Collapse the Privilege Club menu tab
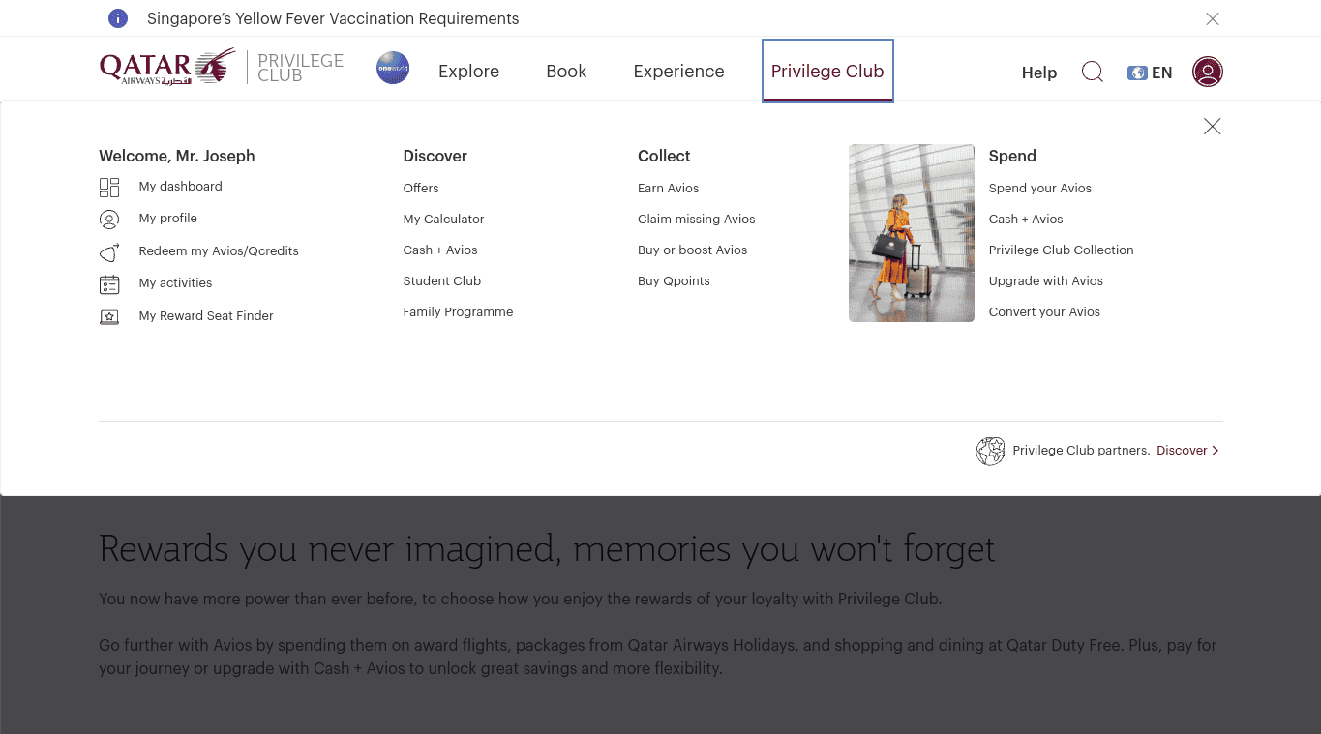 [827, 71]
